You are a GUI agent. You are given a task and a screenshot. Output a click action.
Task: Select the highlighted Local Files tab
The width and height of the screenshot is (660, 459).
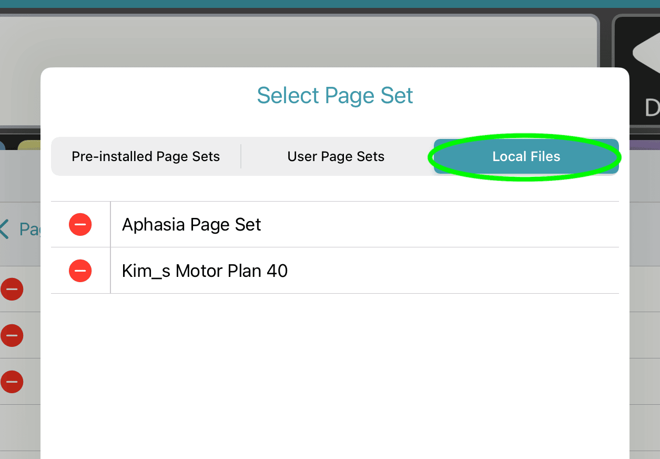[x=526, y=156]
